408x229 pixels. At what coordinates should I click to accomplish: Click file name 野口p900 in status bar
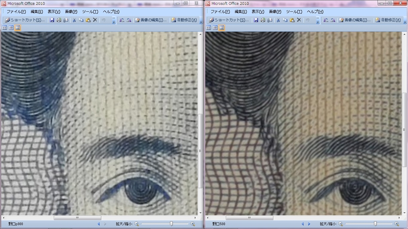pos(16,224)
